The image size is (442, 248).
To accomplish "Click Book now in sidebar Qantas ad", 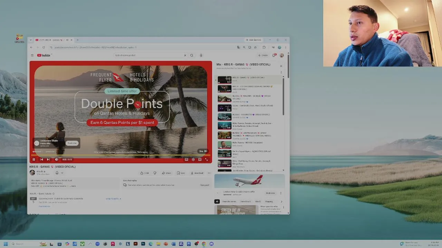I will (x=270, y=193).
